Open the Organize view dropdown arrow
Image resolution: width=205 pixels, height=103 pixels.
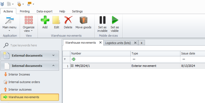32,31
